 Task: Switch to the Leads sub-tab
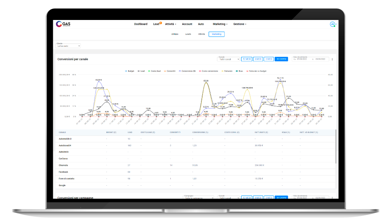188,34
